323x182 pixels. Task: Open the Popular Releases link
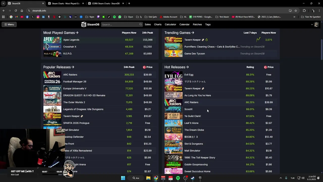tap(59, 67)
